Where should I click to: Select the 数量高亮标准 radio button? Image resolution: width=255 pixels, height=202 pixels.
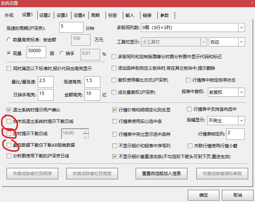tap(9, 39)
